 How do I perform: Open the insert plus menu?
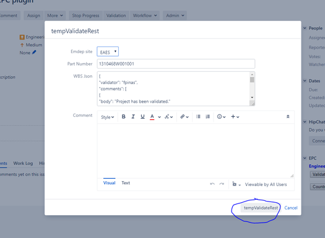click(x=235, y=117)
